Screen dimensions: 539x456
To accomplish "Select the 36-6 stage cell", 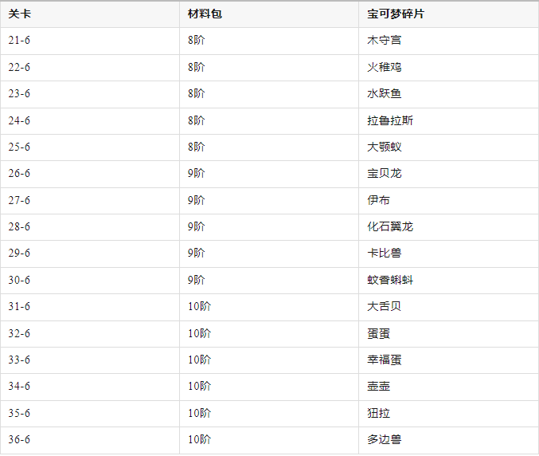I will point(19,440).
